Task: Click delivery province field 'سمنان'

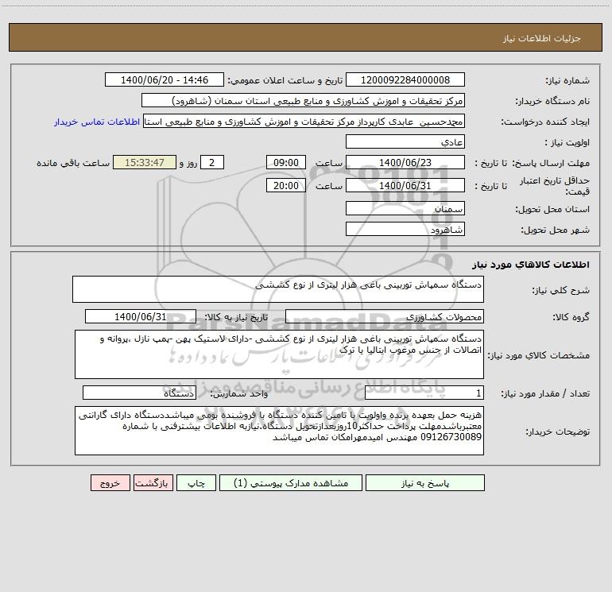Action: (405, 209)
